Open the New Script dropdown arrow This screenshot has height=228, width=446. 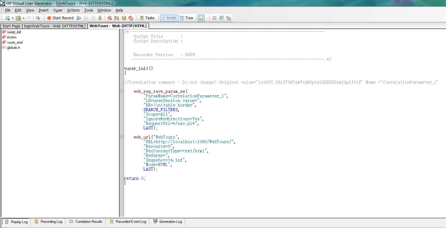click(x=13, y=18)
